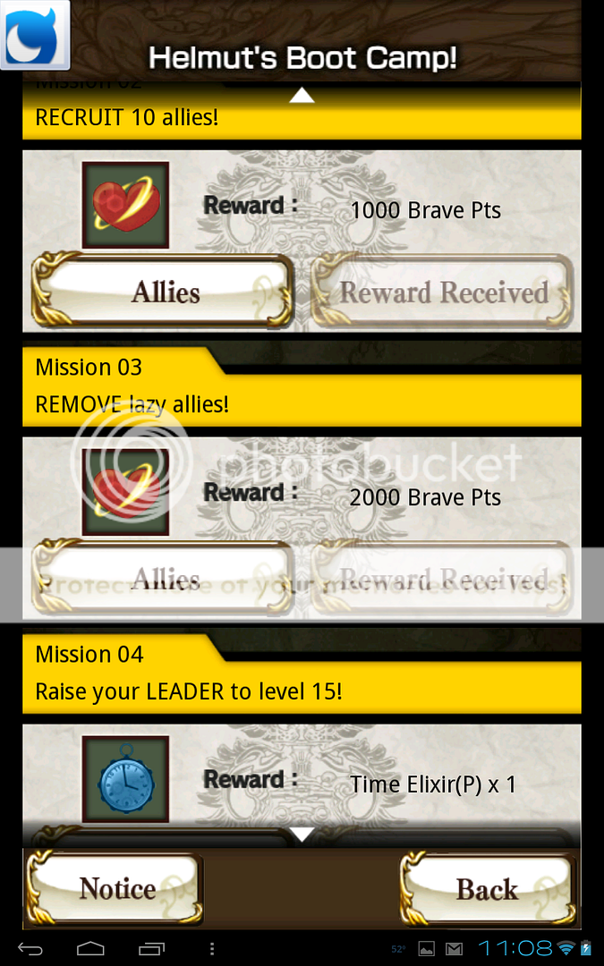Tap the heart icon for the 2000 Brave Pts reward
Image resolution: width=604 pixels, height=966 pixels.
tap(126, 492)
